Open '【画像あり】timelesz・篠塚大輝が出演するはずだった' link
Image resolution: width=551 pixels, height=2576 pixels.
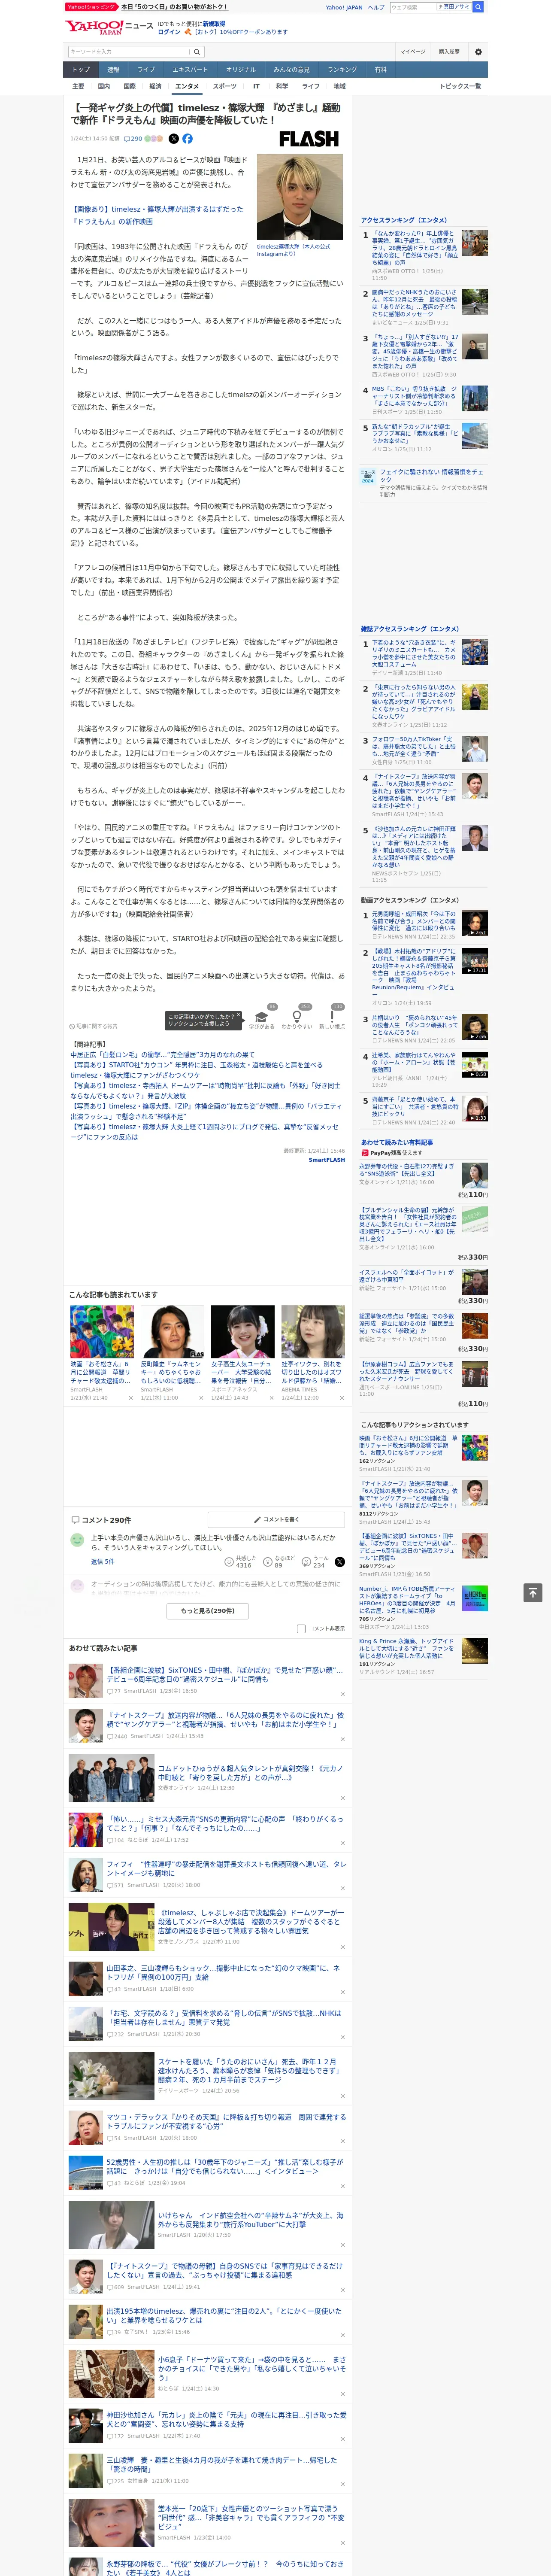(156, 216)
